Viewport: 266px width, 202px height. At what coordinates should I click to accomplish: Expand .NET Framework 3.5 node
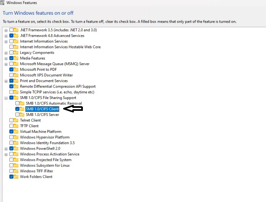pos(6,30)
